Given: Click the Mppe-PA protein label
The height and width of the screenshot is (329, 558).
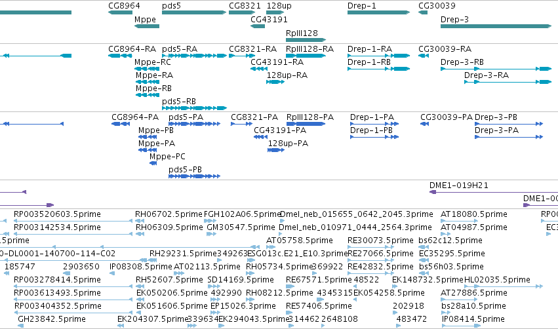Looking at the screenshot, I should tap(157, 144).
